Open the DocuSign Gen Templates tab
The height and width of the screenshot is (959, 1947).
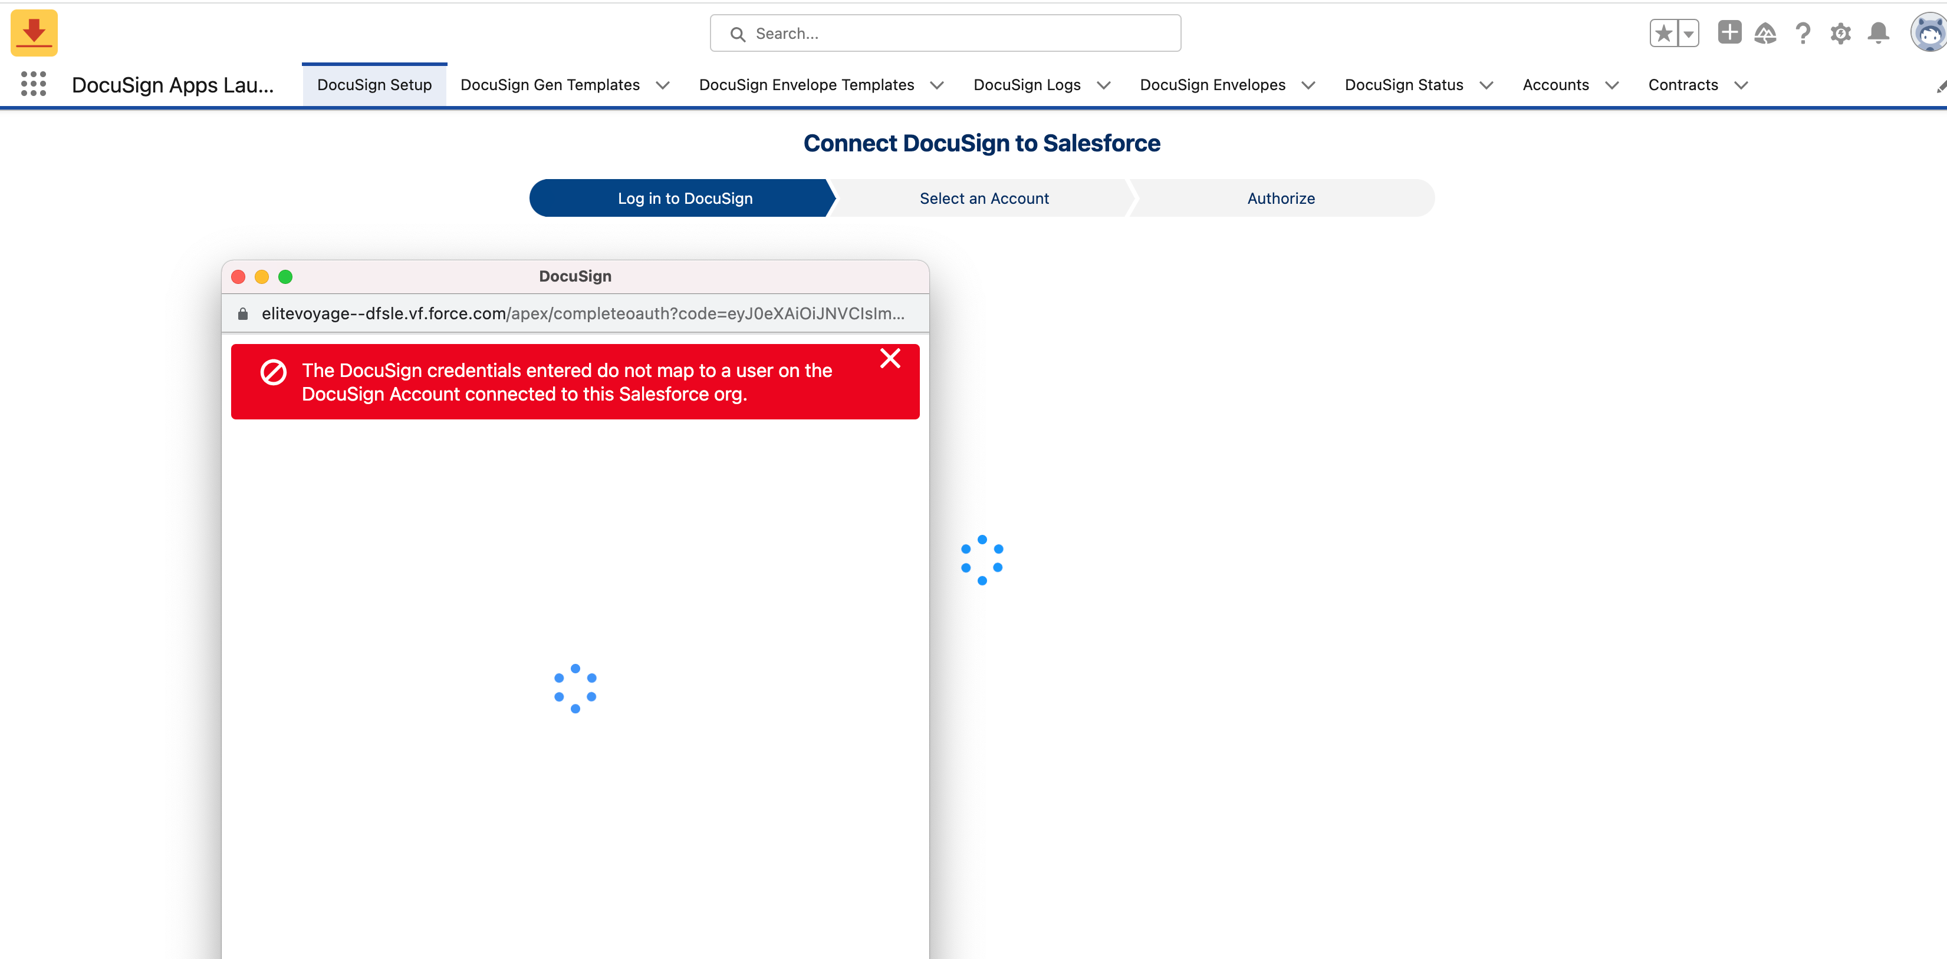click(x=550, y=85)
